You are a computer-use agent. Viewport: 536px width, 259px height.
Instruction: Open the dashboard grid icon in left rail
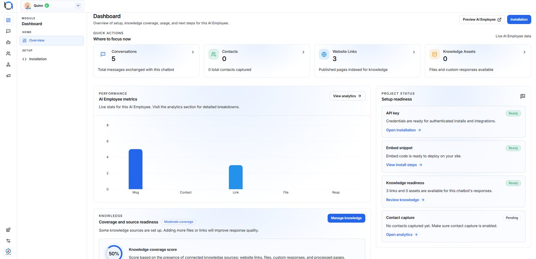pos(8,20)
